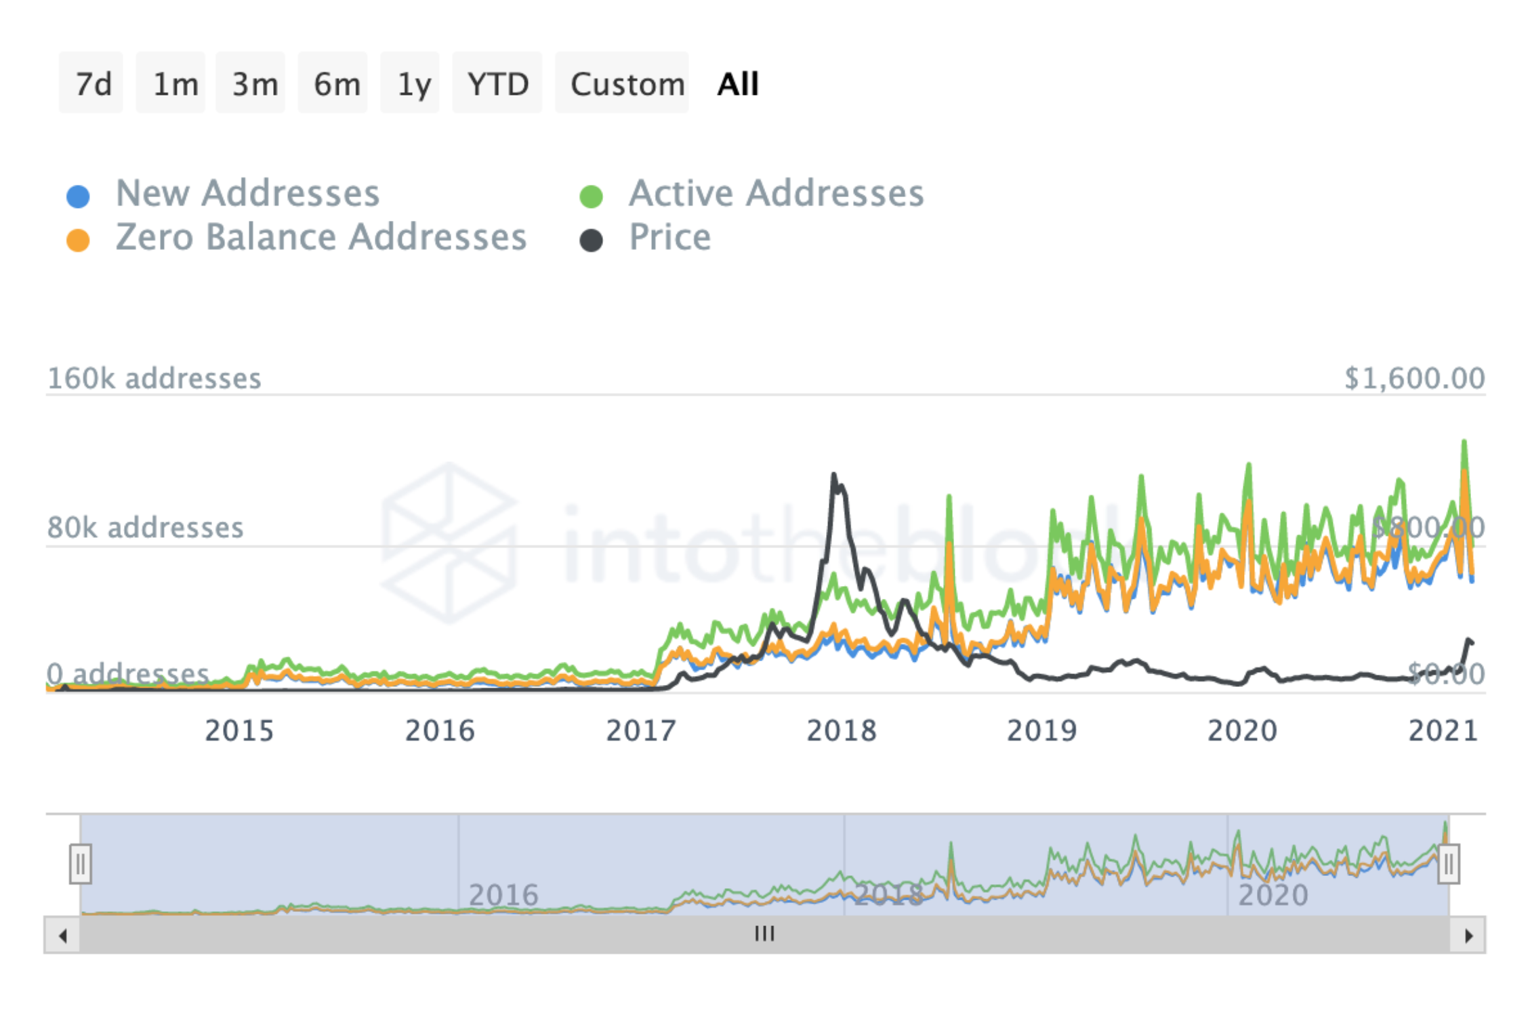Toggle the Price dark legend dot
The image size is (1530, 1023).
coord(591,240)
